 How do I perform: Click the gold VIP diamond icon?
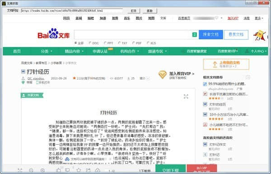tap(163, 75)
